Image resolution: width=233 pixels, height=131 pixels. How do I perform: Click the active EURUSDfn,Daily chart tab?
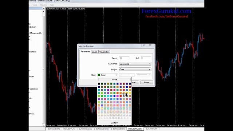(135, 129)
